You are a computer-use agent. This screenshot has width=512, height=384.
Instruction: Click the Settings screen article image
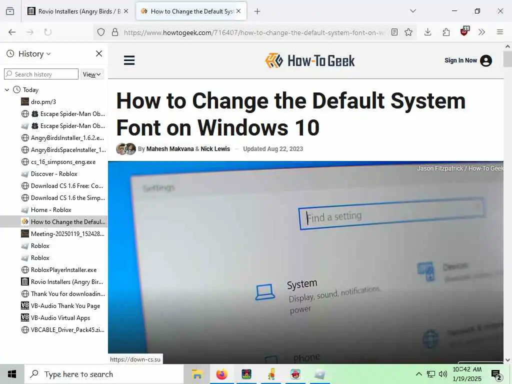tap(305, 262)
